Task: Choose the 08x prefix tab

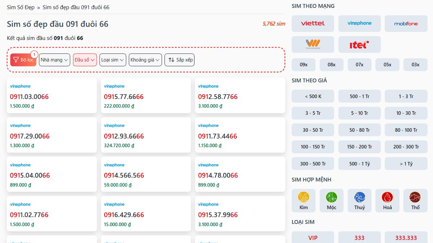Action: 332,65
